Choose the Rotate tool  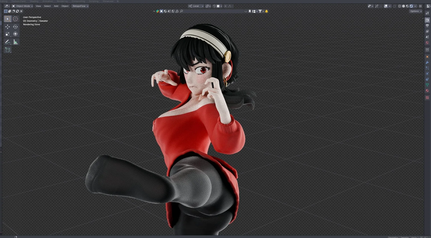[15, 27]
